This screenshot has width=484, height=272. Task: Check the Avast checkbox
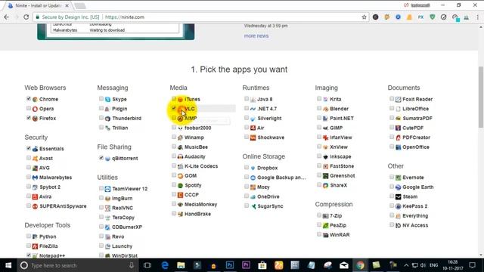coord(29,158)
